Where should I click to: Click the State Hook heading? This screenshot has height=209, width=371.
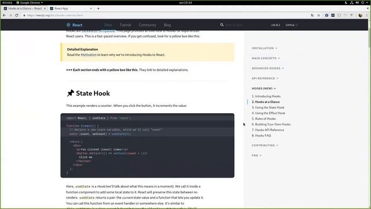click(93, 93)
